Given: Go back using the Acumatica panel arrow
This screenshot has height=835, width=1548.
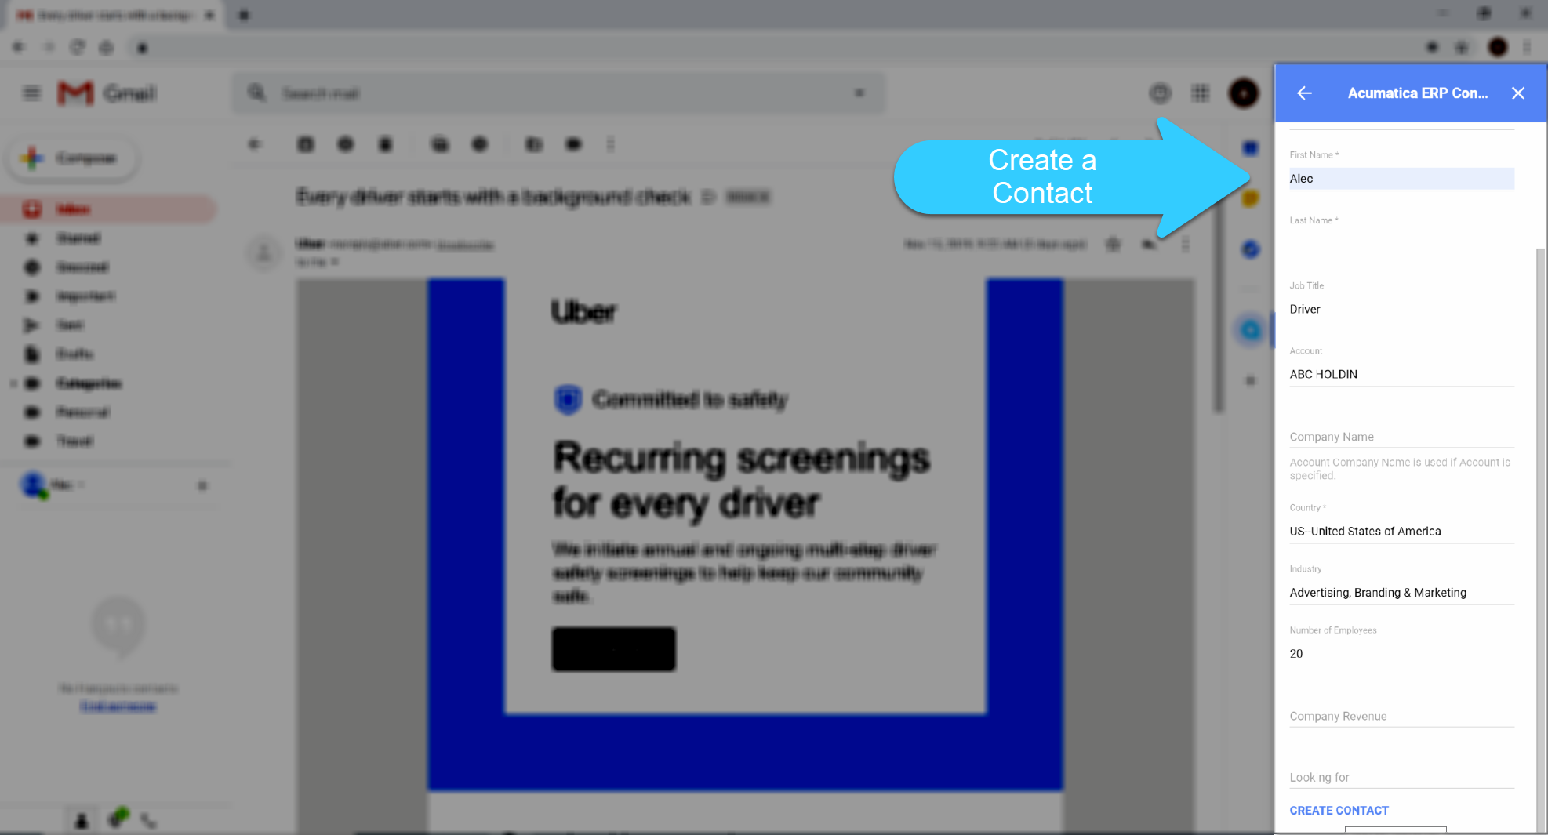Looking at the screenshot, I should pos(1304,93).
